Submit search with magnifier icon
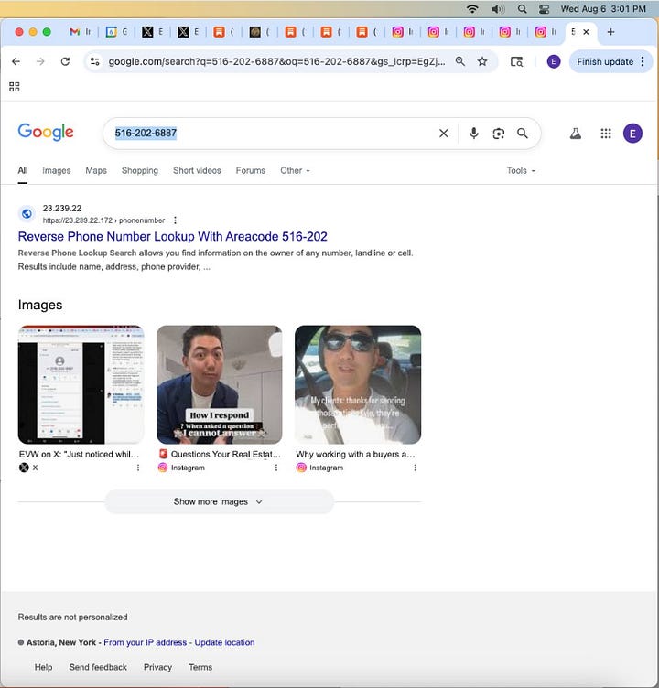The image size is (659, 688). coord(523,134)
